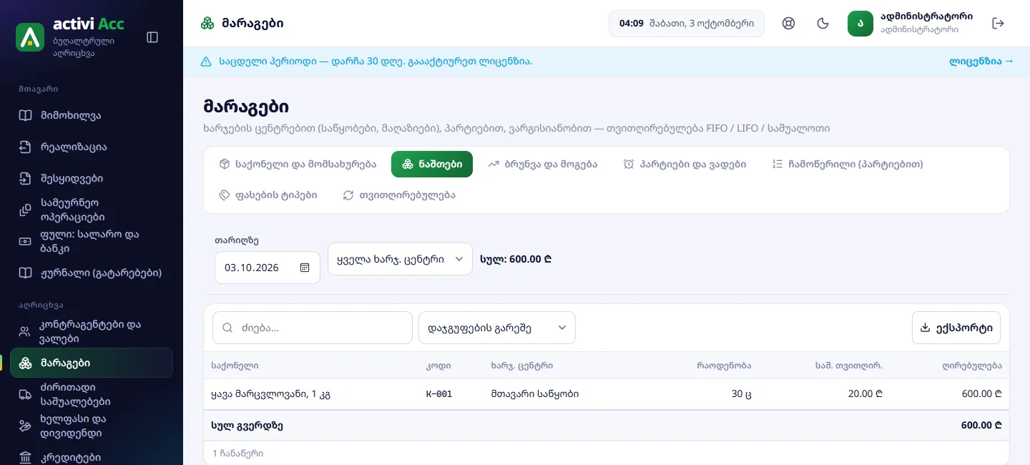Open the support lifebuoy icon
Screen dimensions: 1030x465
(x=789, y=24)
